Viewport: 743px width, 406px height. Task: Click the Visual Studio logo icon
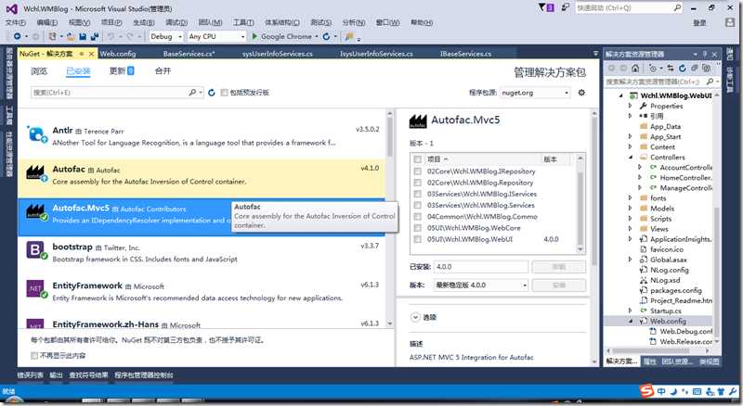[12, 8]
